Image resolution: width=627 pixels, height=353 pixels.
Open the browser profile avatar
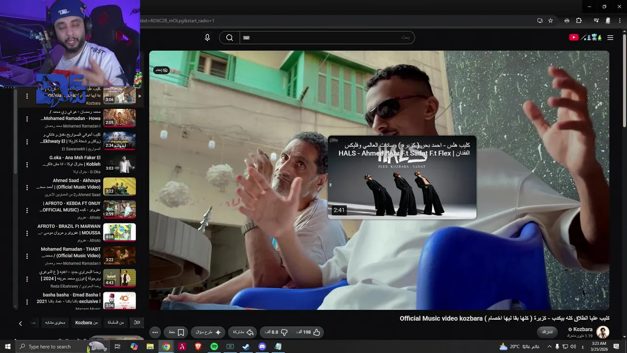click(x=608, y=21)
